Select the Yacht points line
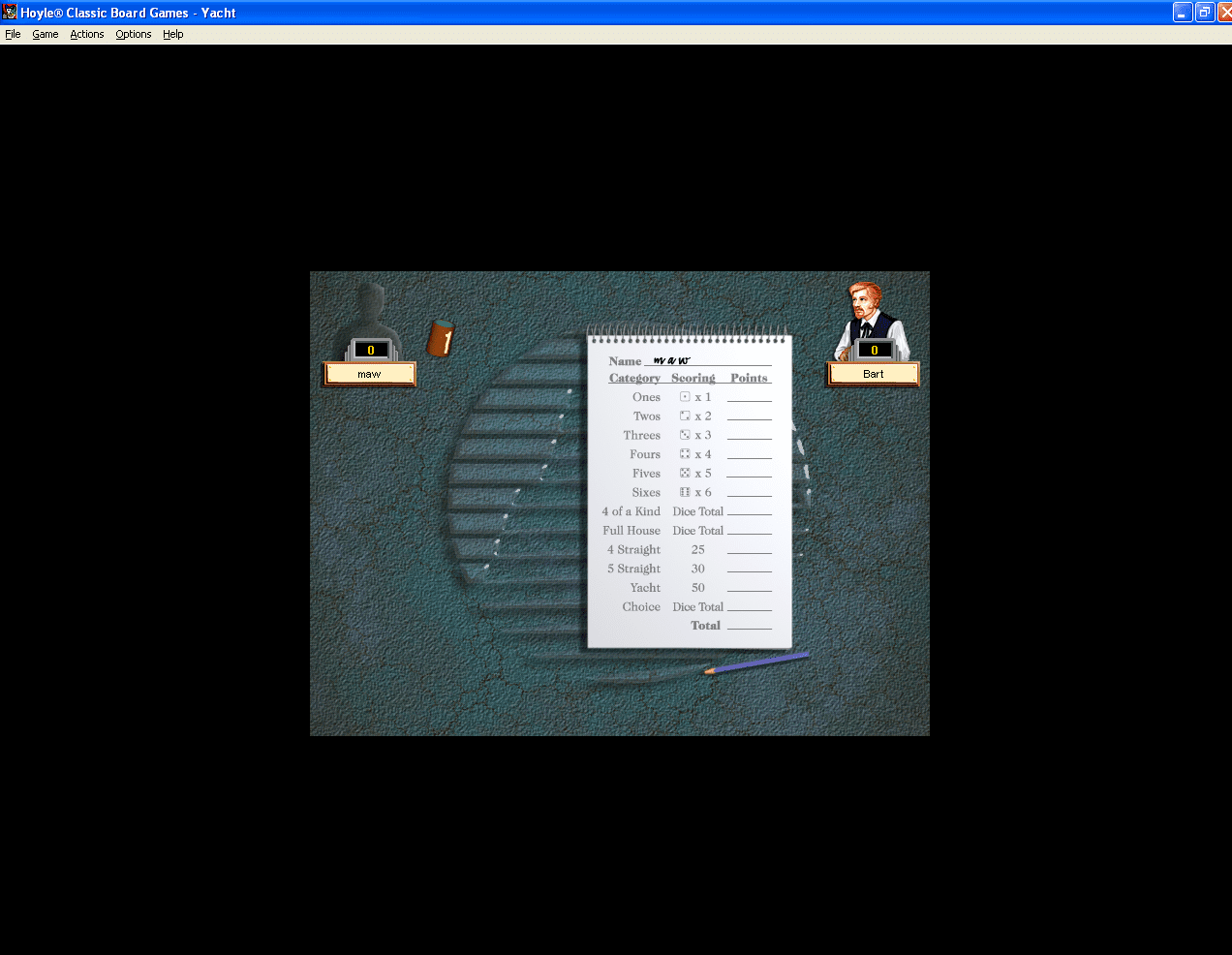Viewport: 1232px width, 955px height. pos(749,587)
